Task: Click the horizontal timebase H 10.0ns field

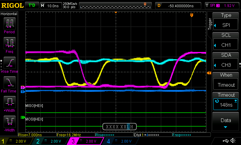Action: [x=51, y=6]
